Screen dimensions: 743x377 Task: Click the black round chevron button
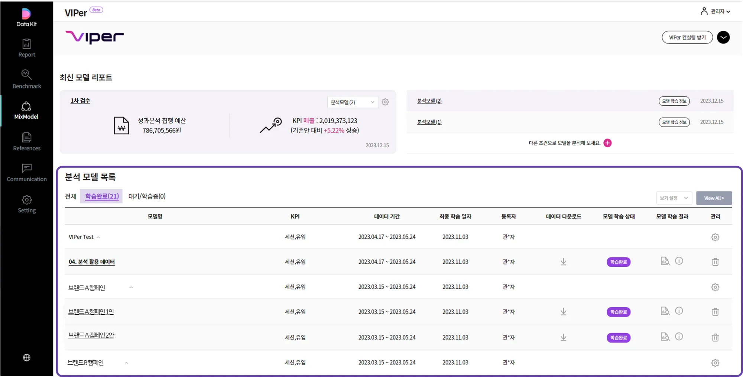(723, 37)
